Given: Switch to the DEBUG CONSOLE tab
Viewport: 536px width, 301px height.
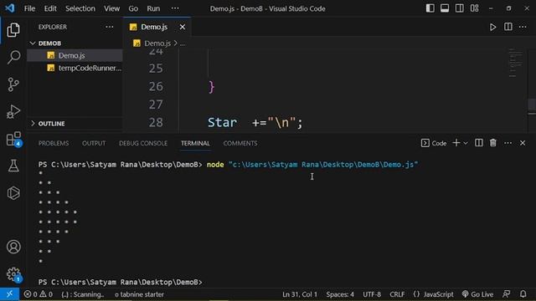Looking at the screenshot, I should (x=143, y=143).
